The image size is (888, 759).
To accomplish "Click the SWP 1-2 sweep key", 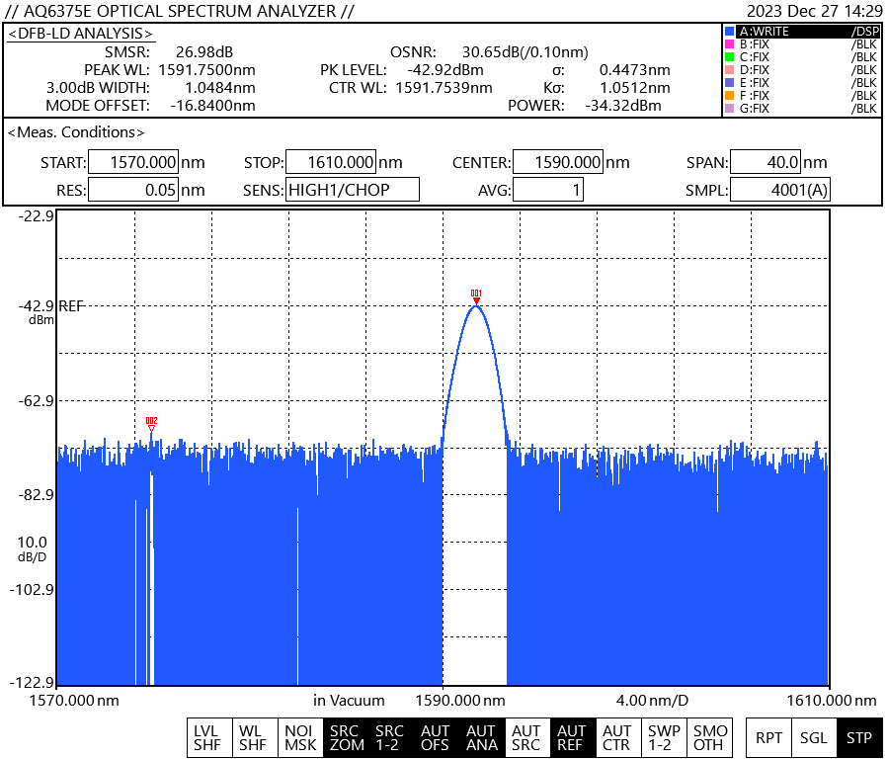I will (664, 737).
